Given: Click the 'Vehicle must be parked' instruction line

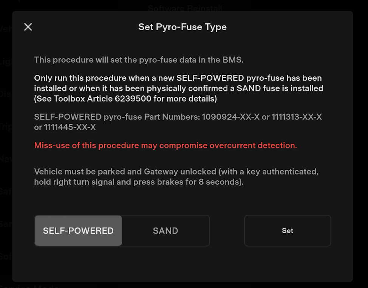Looking at the screenshot, I should [176, 172].
